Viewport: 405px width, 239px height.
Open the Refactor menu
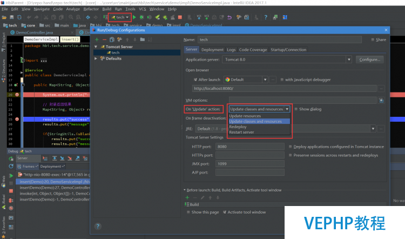tap(91, 9)
